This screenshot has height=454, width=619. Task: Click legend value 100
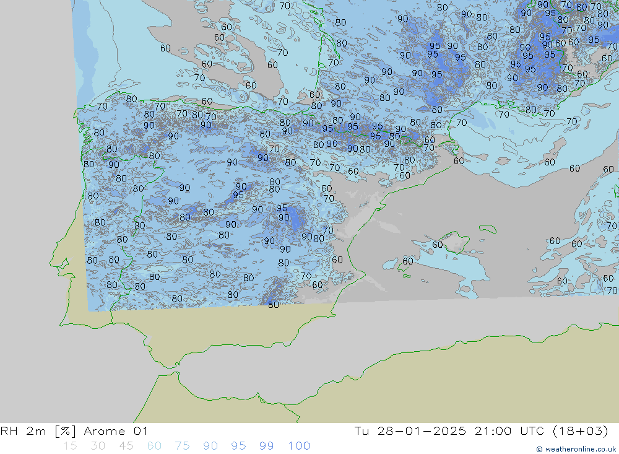click(x=299, y=446)
